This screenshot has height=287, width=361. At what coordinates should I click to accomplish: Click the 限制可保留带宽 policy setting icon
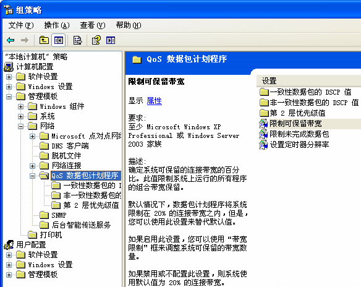click(x=263, y=124)
